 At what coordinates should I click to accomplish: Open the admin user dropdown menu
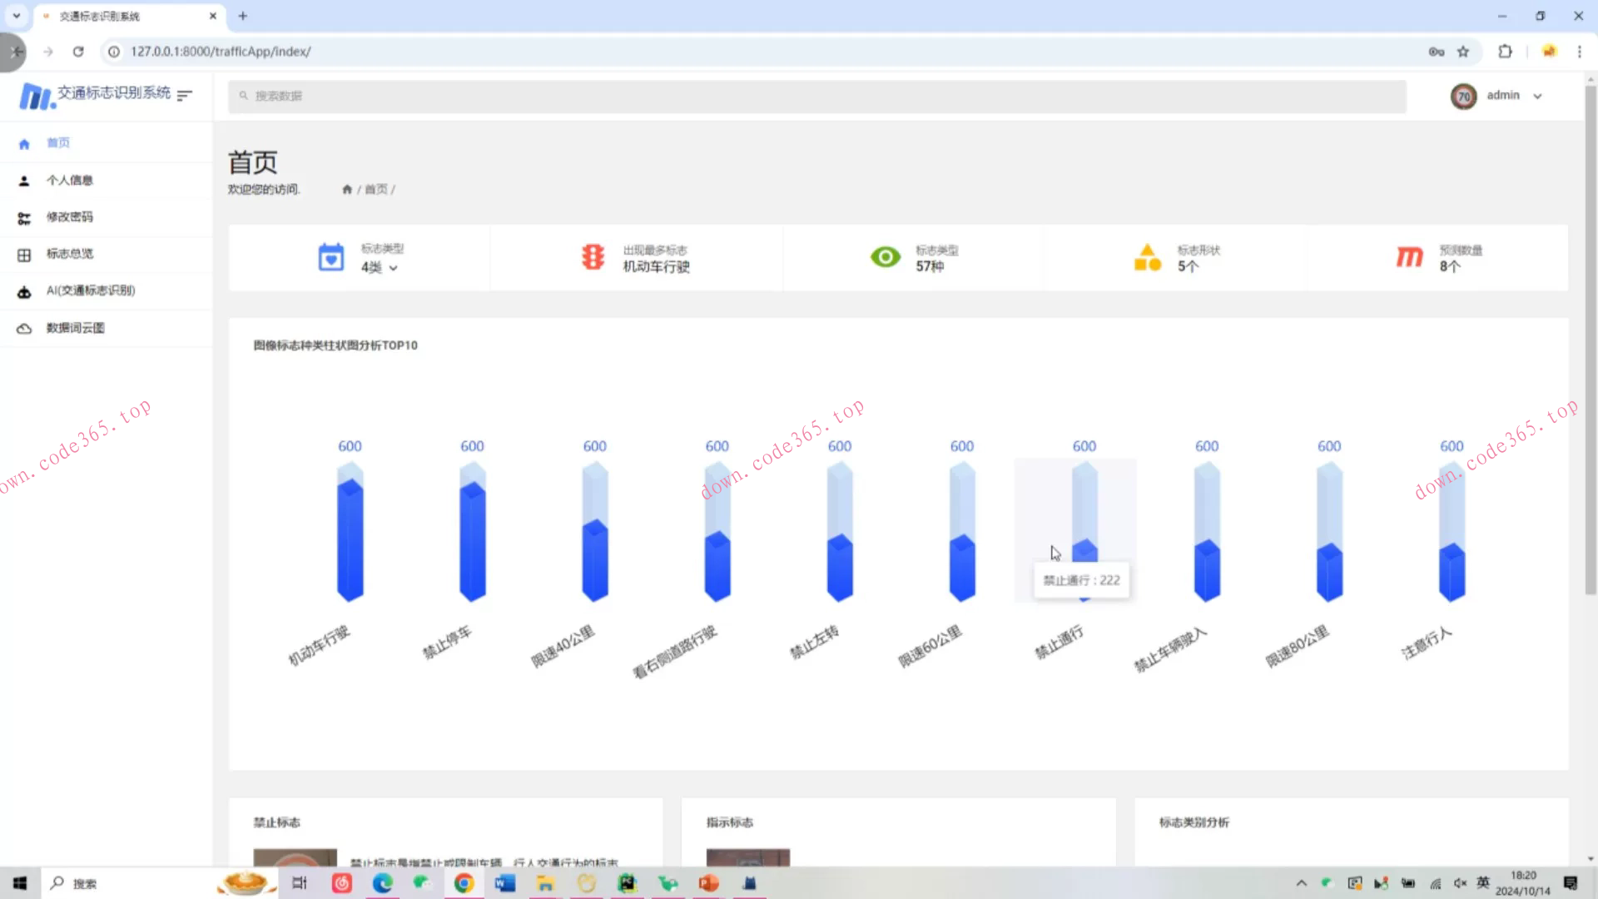pos(1536,96)
